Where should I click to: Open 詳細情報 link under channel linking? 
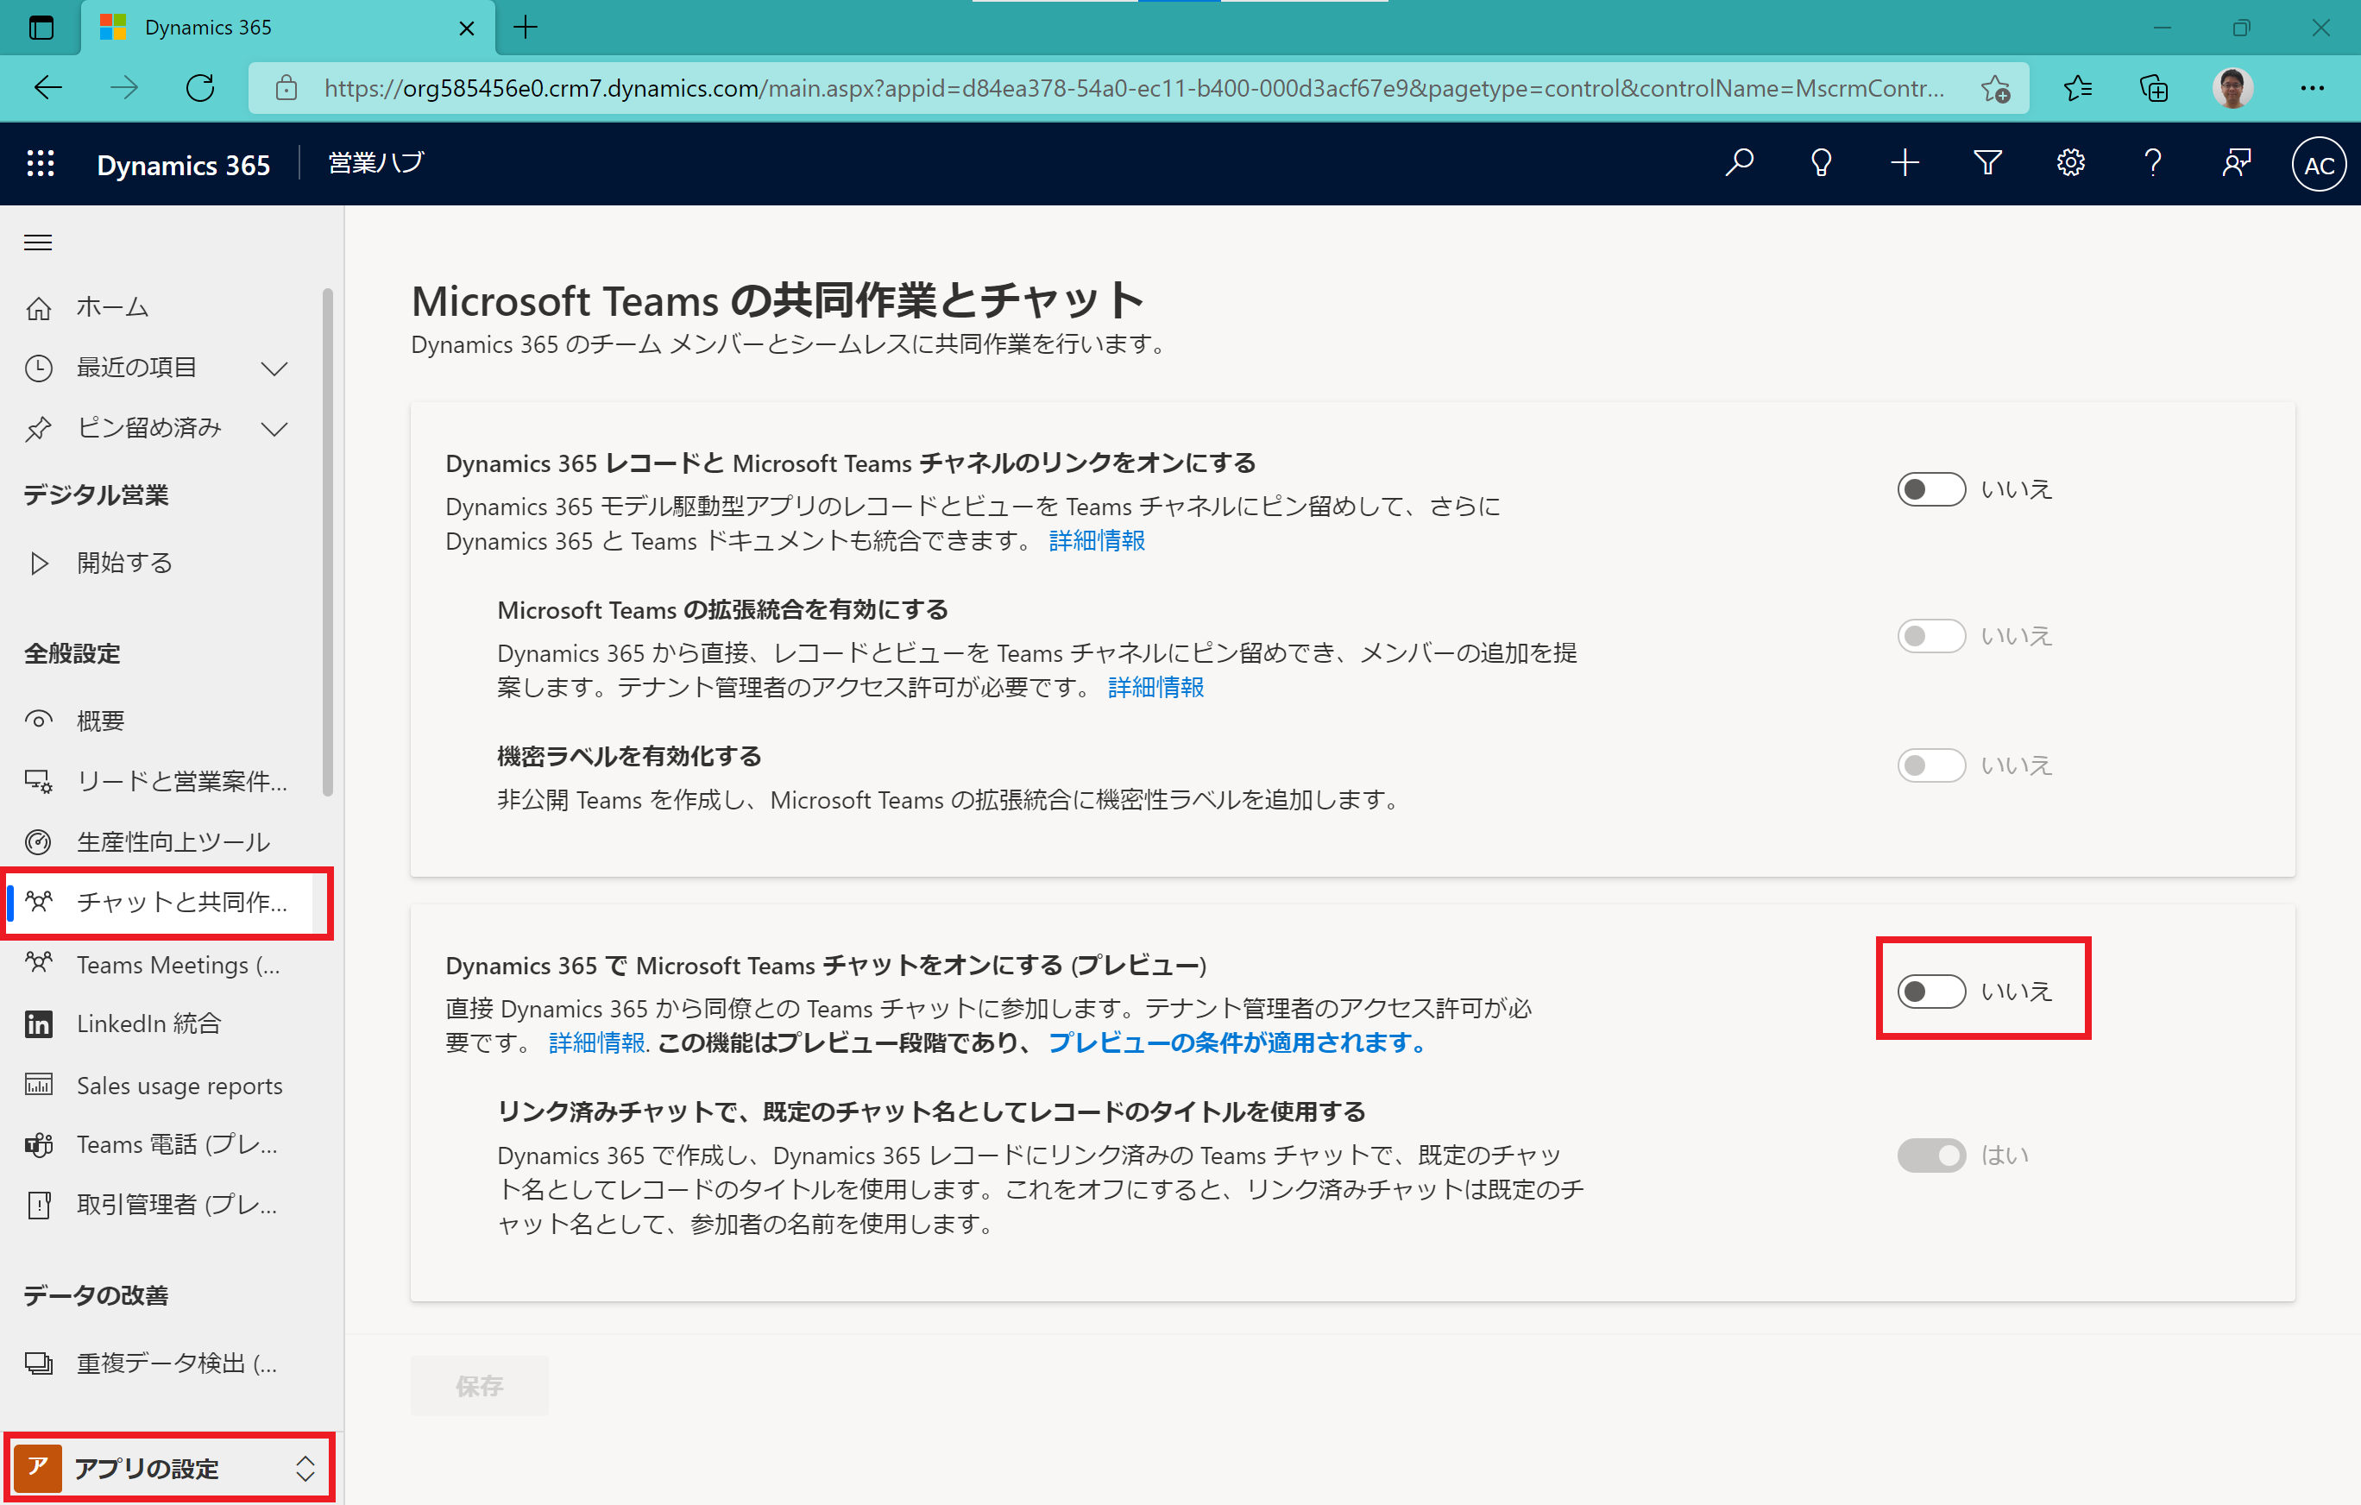click(x=1096, y=540)
